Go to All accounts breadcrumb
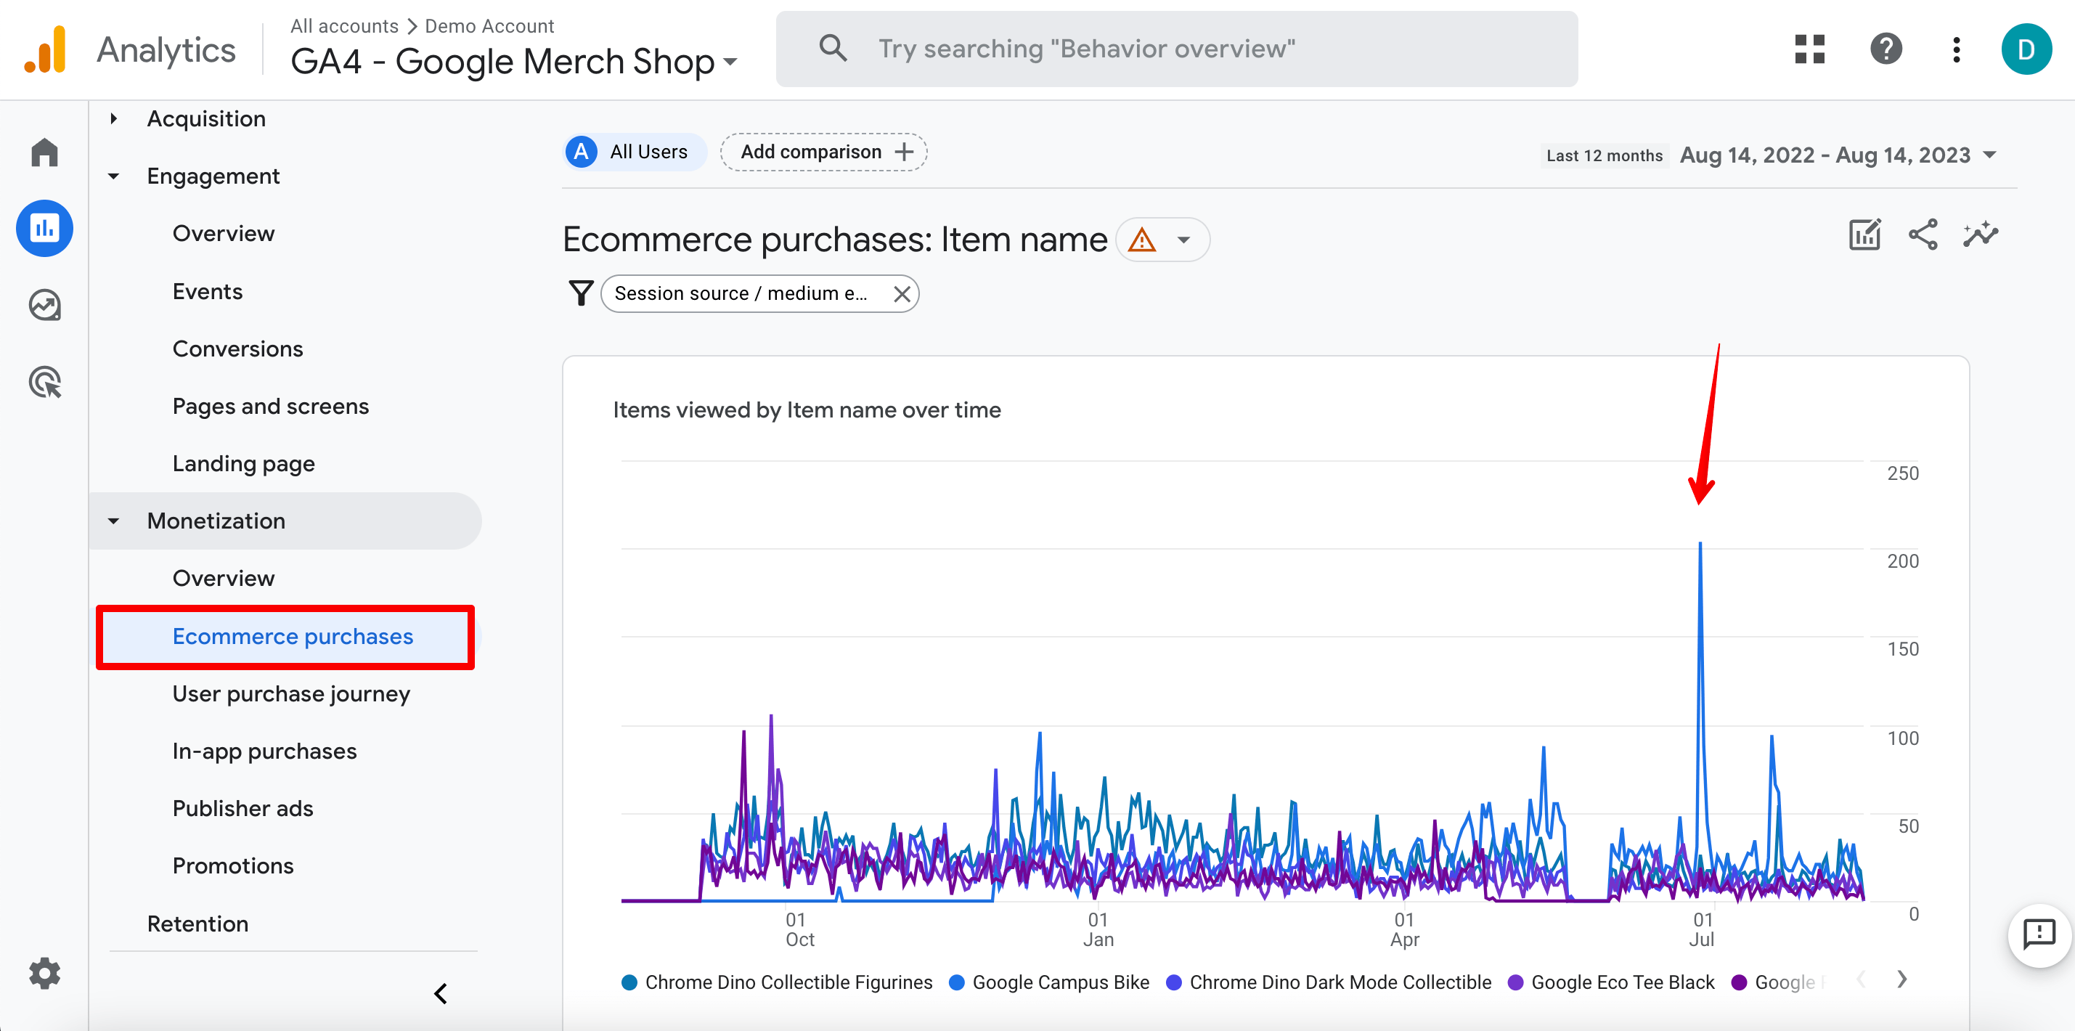The image size is (2075, 1031). coord(344,26)
